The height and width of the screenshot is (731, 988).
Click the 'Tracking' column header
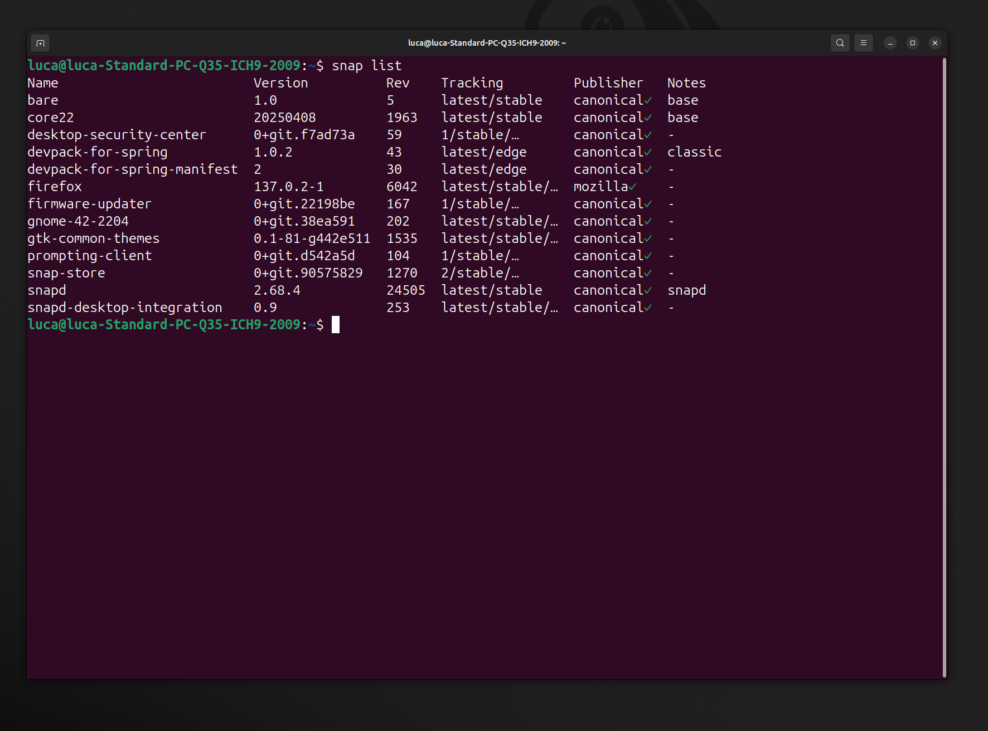pos(472,83)
